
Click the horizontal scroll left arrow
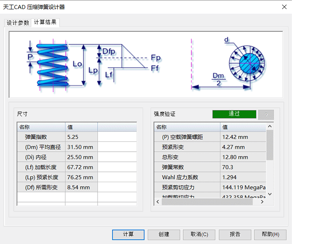point(158,202)
